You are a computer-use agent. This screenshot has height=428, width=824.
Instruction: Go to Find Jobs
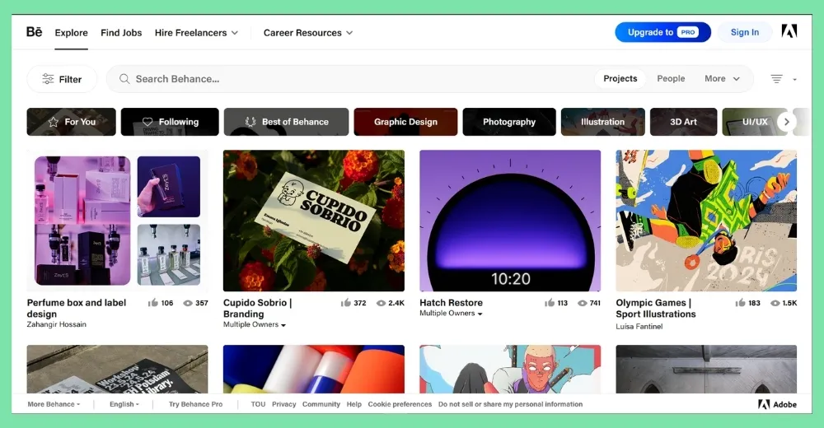pos(121,33)
